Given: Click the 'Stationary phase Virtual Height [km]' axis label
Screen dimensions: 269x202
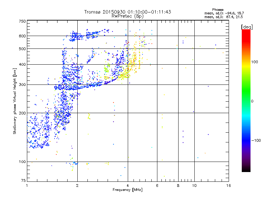Looking at the screenshot, I should point(15,101).
